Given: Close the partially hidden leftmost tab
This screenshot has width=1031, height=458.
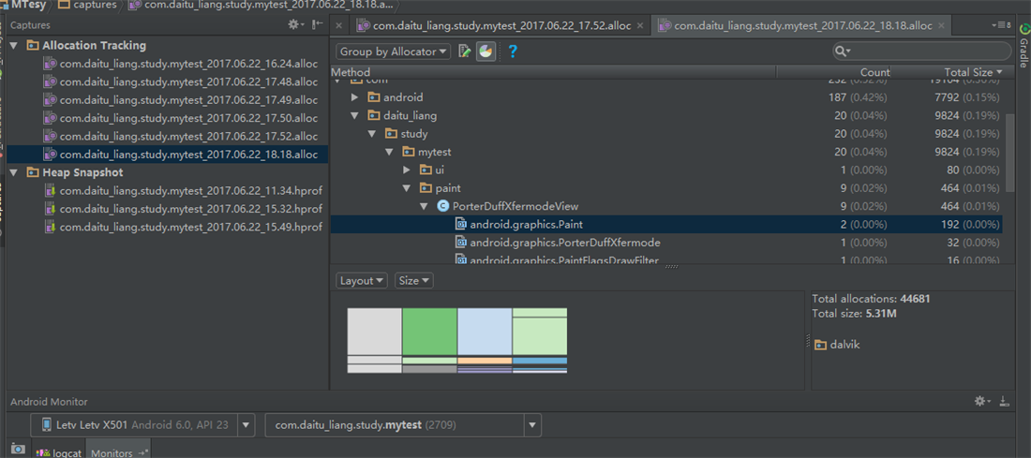Looking at the screenshot, I should [338, 25].
